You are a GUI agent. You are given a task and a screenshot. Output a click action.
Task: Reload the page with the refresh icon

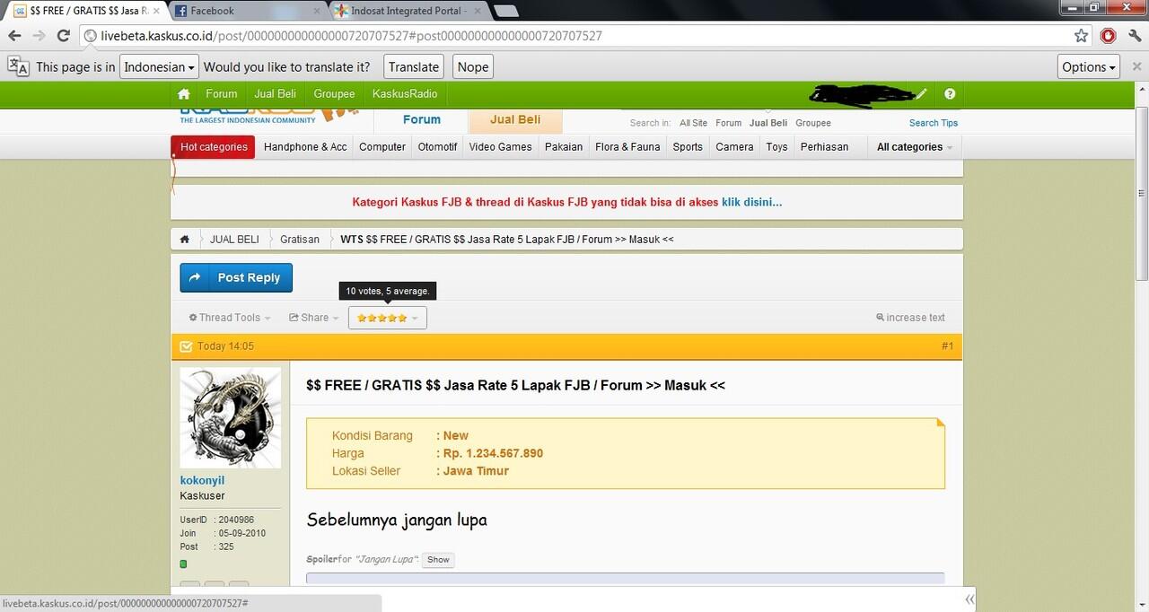(x=63, y=36)
